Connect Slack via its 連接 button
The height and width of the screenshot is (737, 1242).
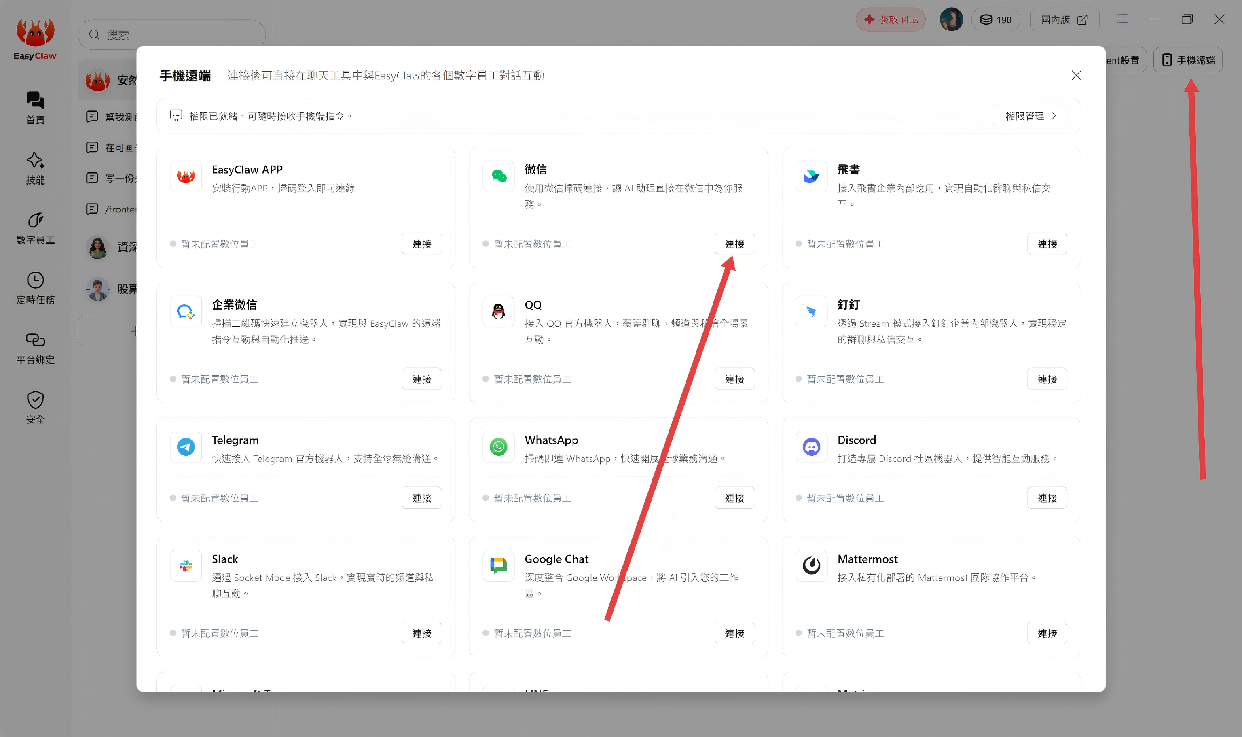421,633
